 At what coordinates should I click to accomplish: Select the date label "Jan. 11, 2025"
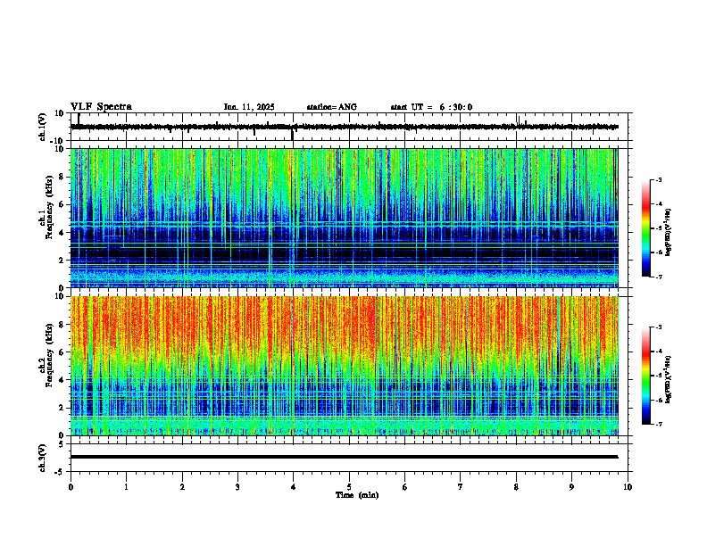tap(249, 107)
